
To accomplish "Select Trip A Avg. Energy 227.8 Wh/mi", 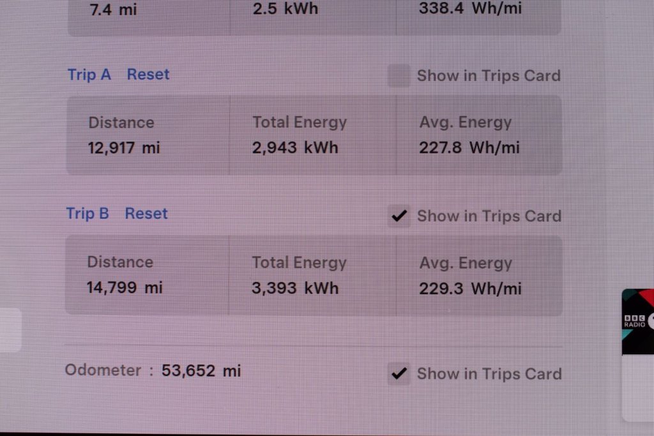I will (x=469, y=147).
